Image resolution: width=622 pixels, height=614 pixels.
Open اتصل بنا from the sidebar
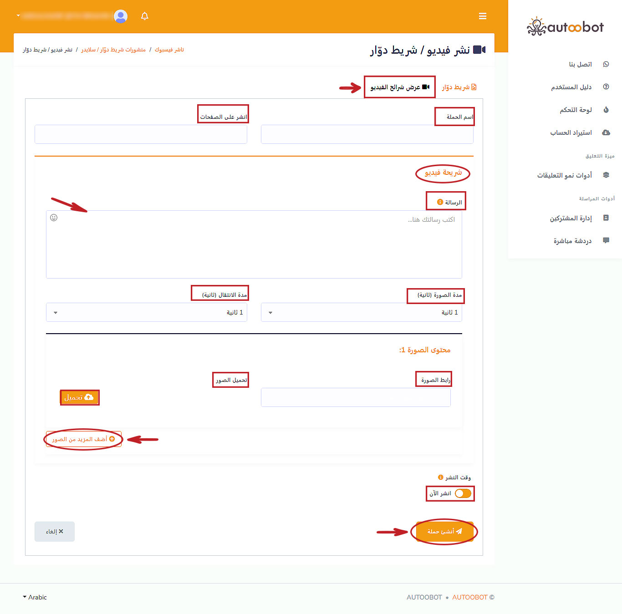(x=580, y=64)
